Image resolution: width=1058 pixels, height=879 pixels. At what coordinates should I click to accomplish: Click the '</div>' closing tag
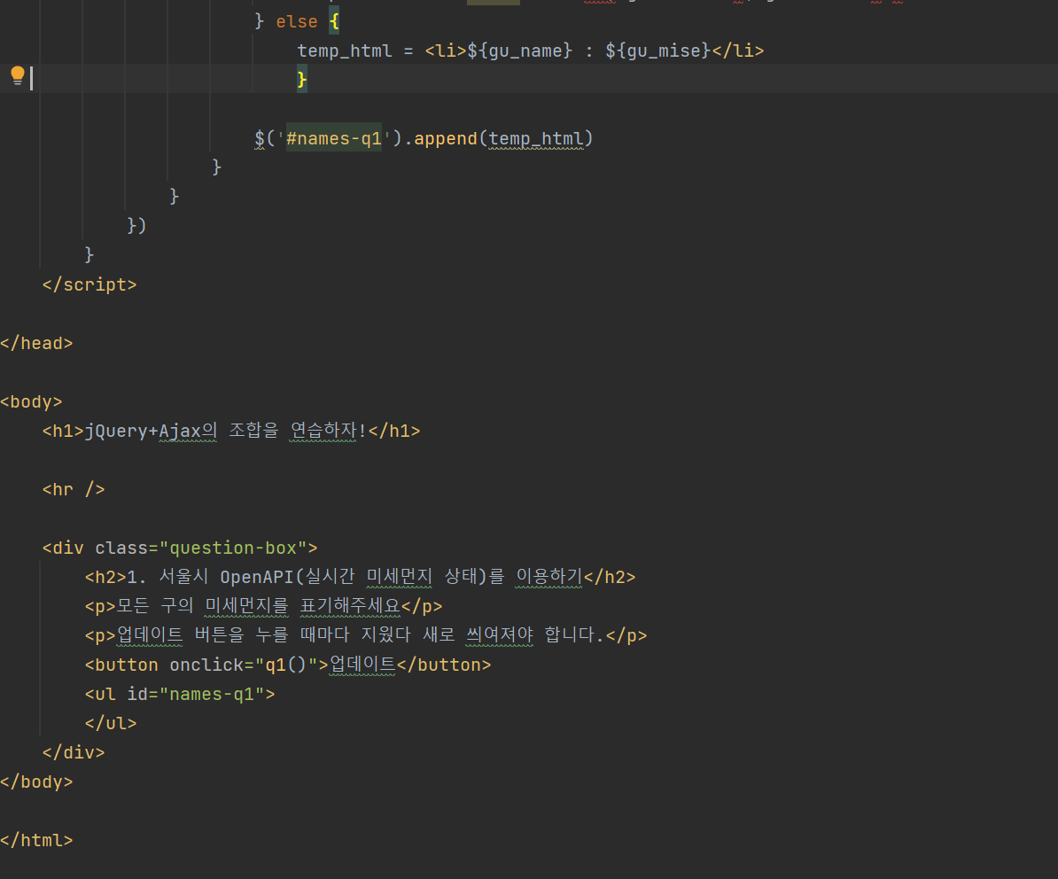pos(74,752)
